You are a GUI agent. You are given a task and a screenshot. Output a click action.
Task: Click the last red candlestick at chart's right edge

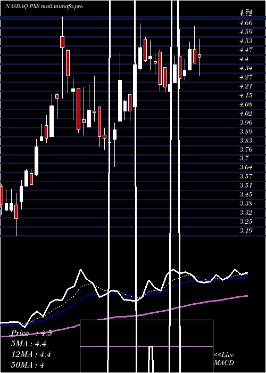[x=199, y=55]
